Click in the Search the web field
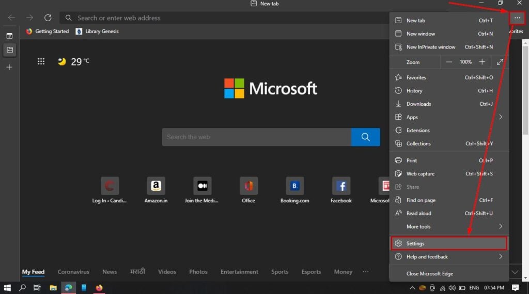This screenshot has height=294, width=529. pos(256,137)
